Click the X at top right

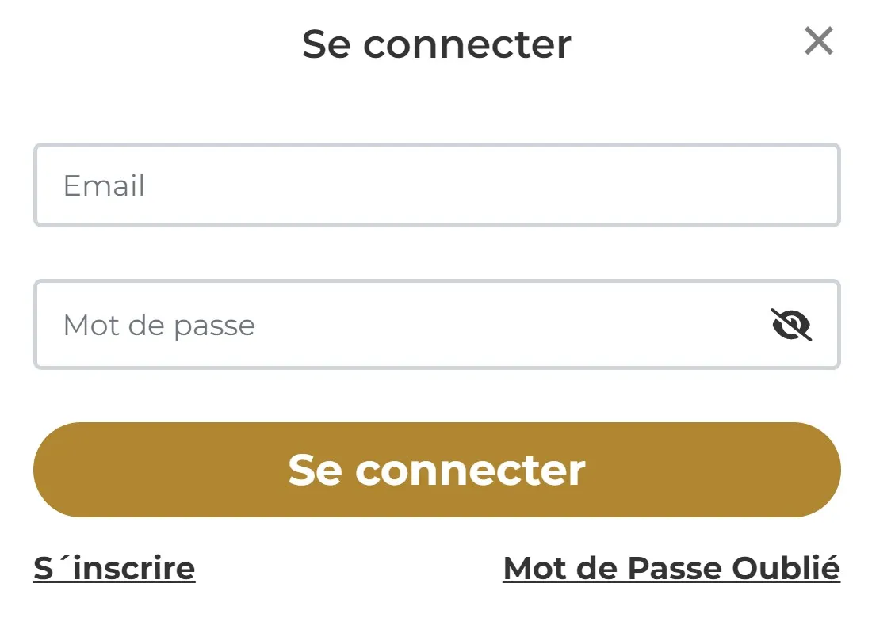pyautogui.click(x=818, y=41)
